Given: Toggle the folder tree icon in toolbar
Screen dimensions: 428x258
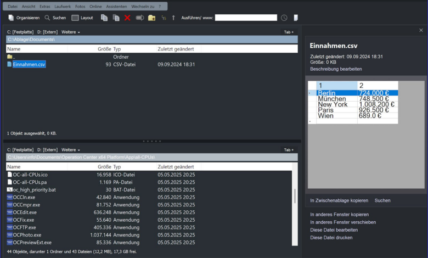Looking at the screenshot, I should [164, 18].
